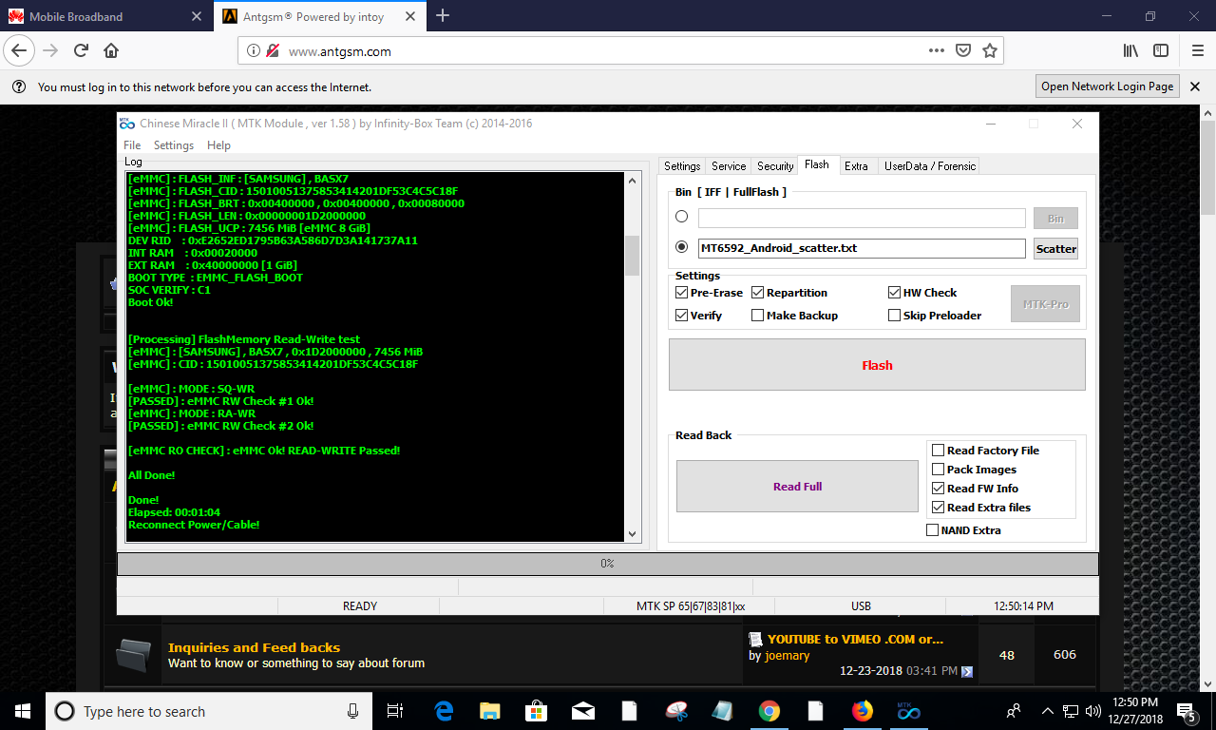Switch to the MTK infinity app in the taskbar

pyautogui.click(x=909, y=711)
